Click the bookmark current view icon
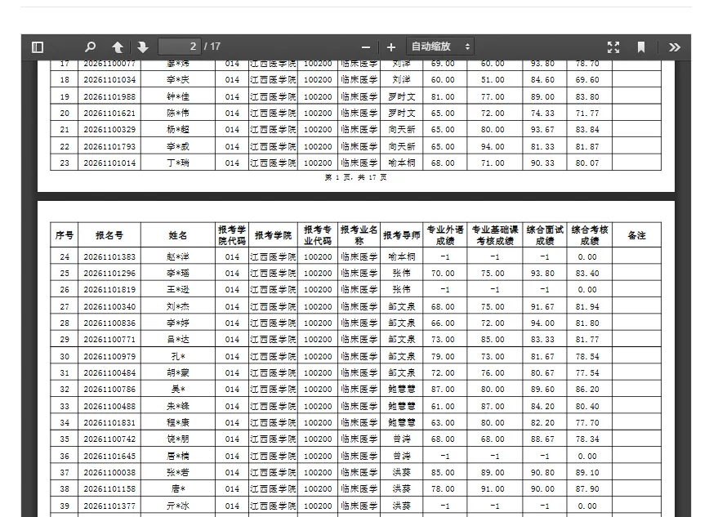Viewport: 709px width, 517px height. click(x=641, y=47)
